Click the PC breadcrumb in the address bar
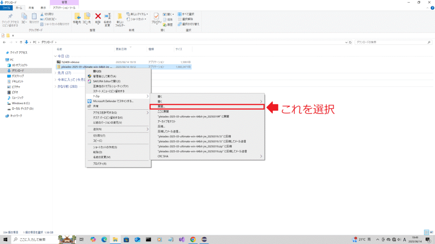This screenshot has height=244, width=435. (35, 42)
